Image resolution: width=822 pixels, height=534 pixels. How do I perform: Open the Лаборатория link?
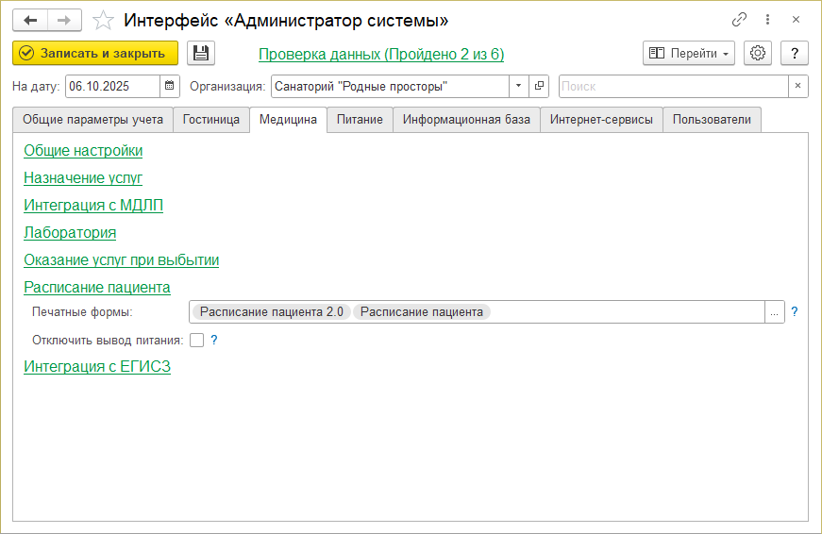point(70,233)
